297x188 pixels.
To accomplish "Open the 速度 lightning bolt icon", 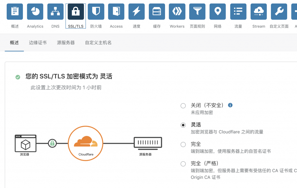I will pyautogui.click(x=137, y=12).
